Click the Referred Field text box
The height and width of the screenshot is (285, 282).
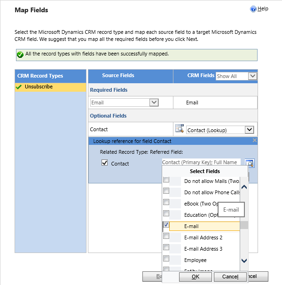click(x=201, y=163)
